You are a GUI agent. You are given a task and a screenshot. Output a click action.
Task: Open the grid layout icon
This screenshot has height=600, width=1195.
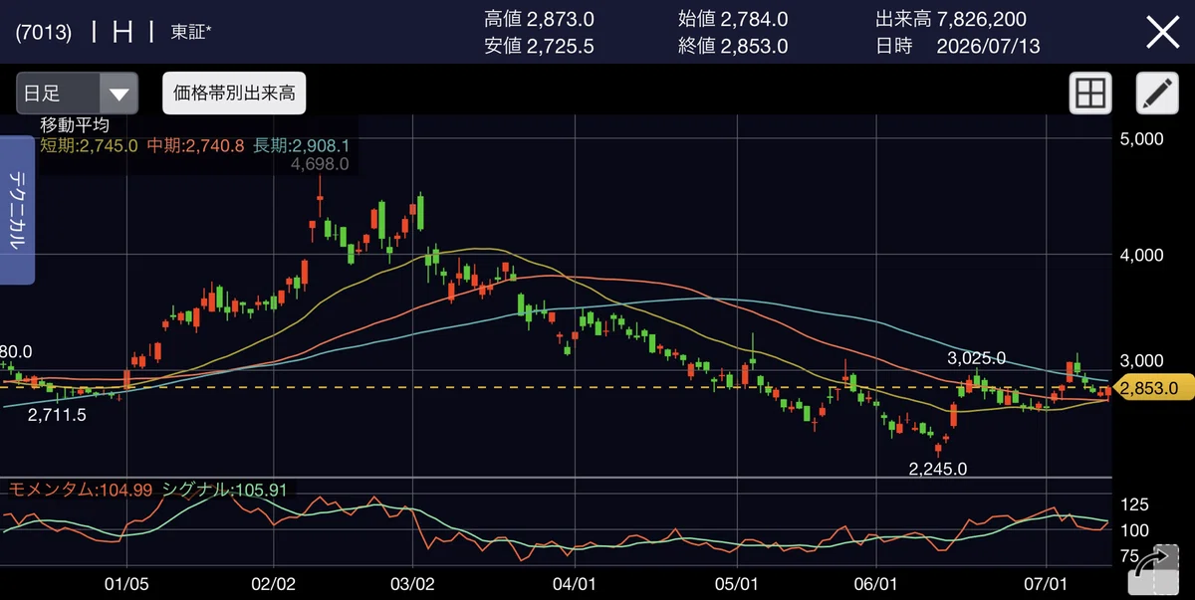(x=1090, y=94)
